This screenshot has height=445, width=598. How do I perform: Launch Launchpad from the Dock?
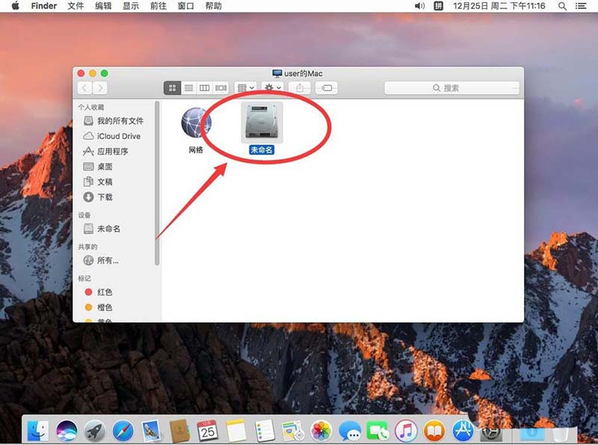point(95,432)
